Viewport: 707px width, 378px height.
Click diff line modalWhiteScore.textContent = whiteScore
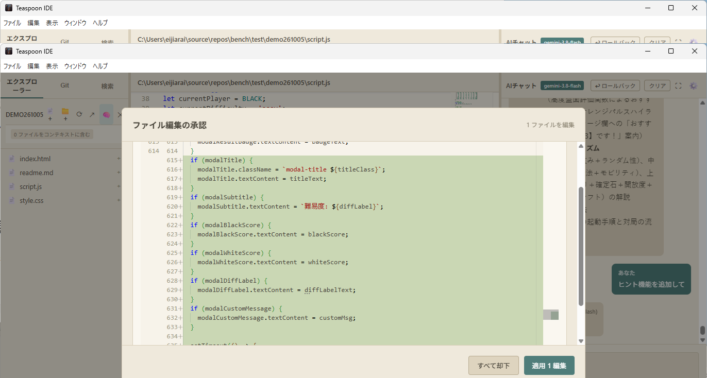[x=273, y=262]
